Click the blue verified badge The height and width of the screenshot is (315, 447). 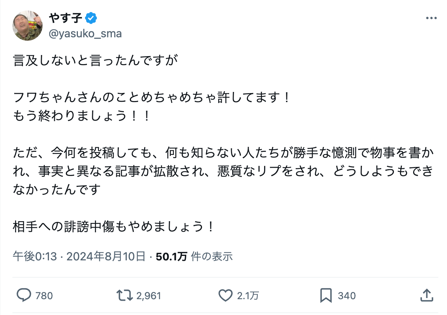click(x=91, y=17)
